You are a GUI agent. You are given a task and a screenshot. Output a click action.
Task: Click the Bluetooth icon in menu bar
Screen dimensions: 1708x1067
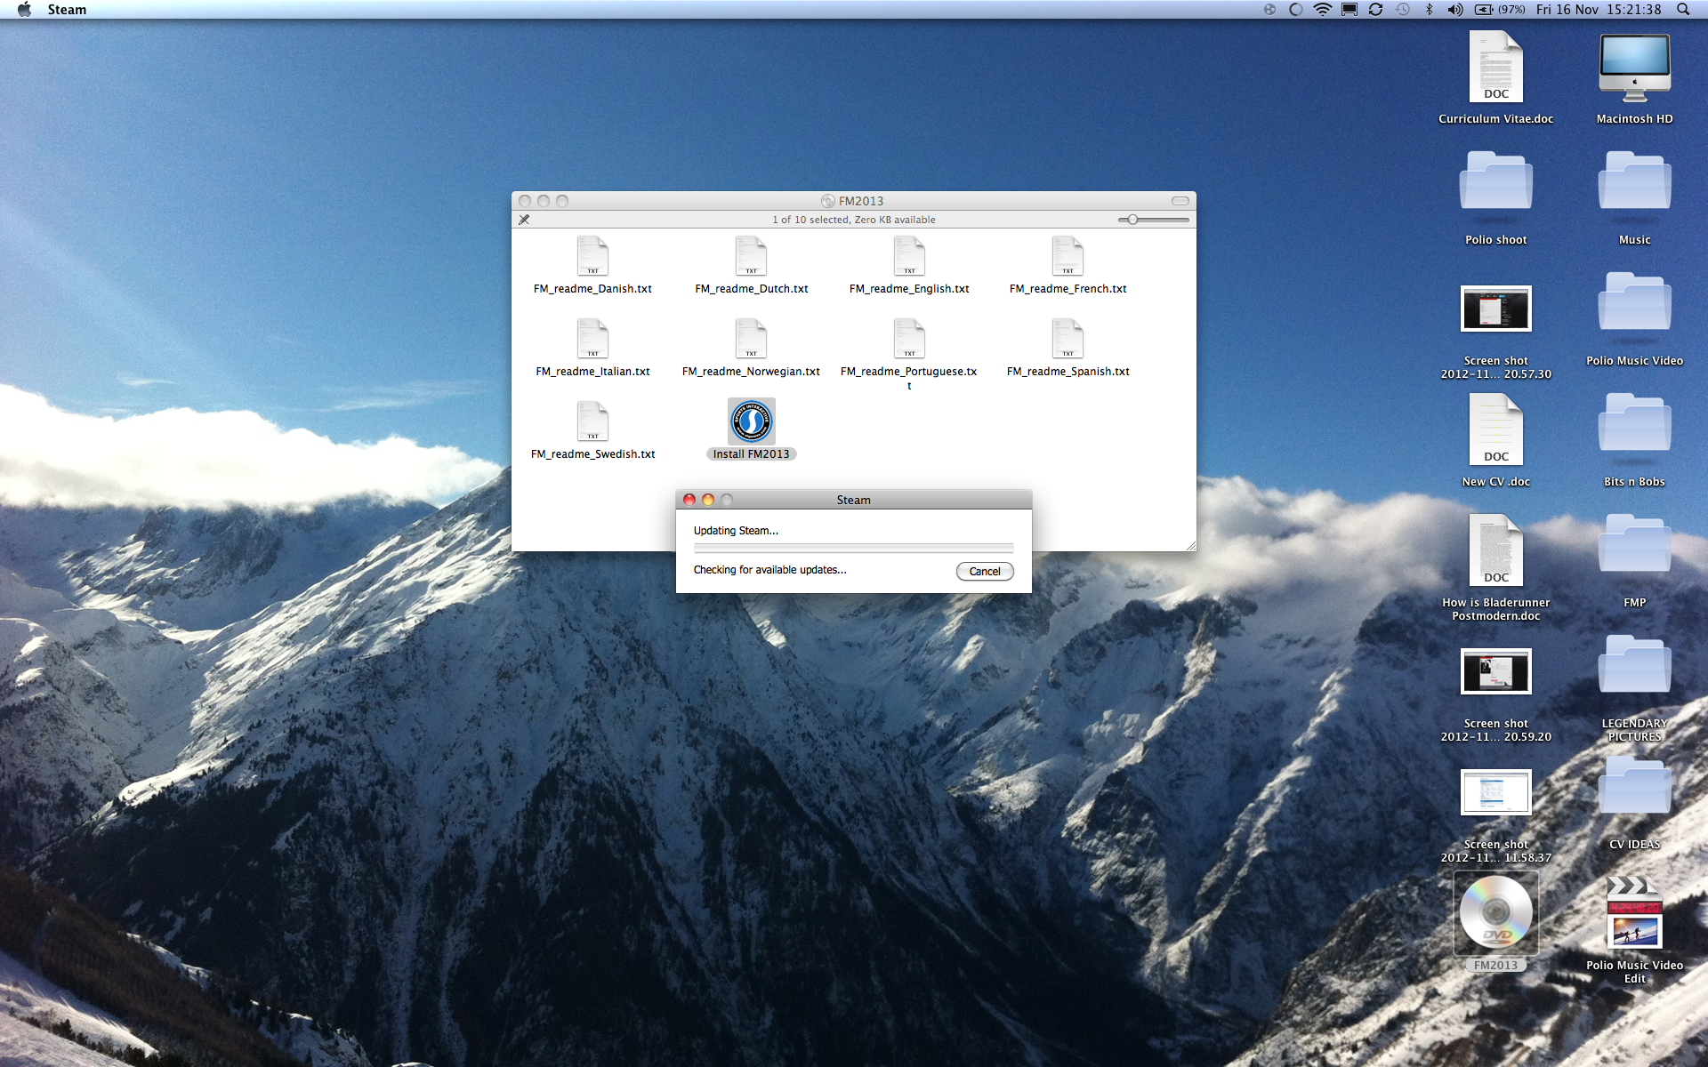click(x=1430, y=10)
